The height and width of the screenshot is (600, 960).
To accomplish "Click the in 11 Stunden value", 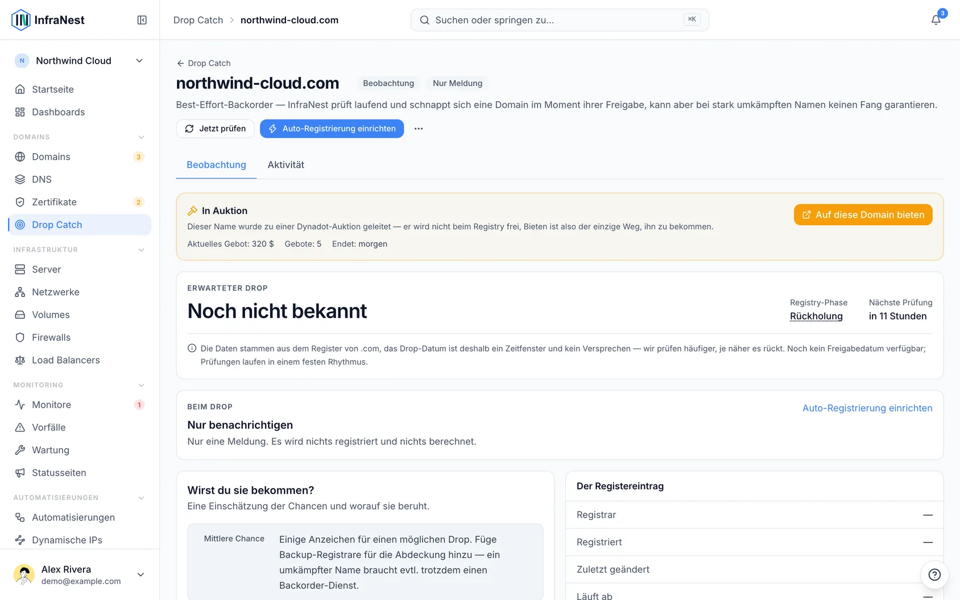I will [x=897, y=316].
